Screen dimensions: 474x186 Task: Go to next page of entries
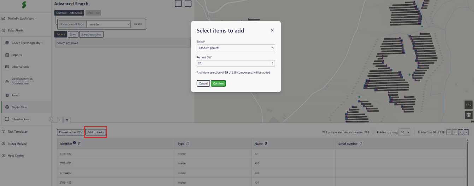tap(461, 132)
